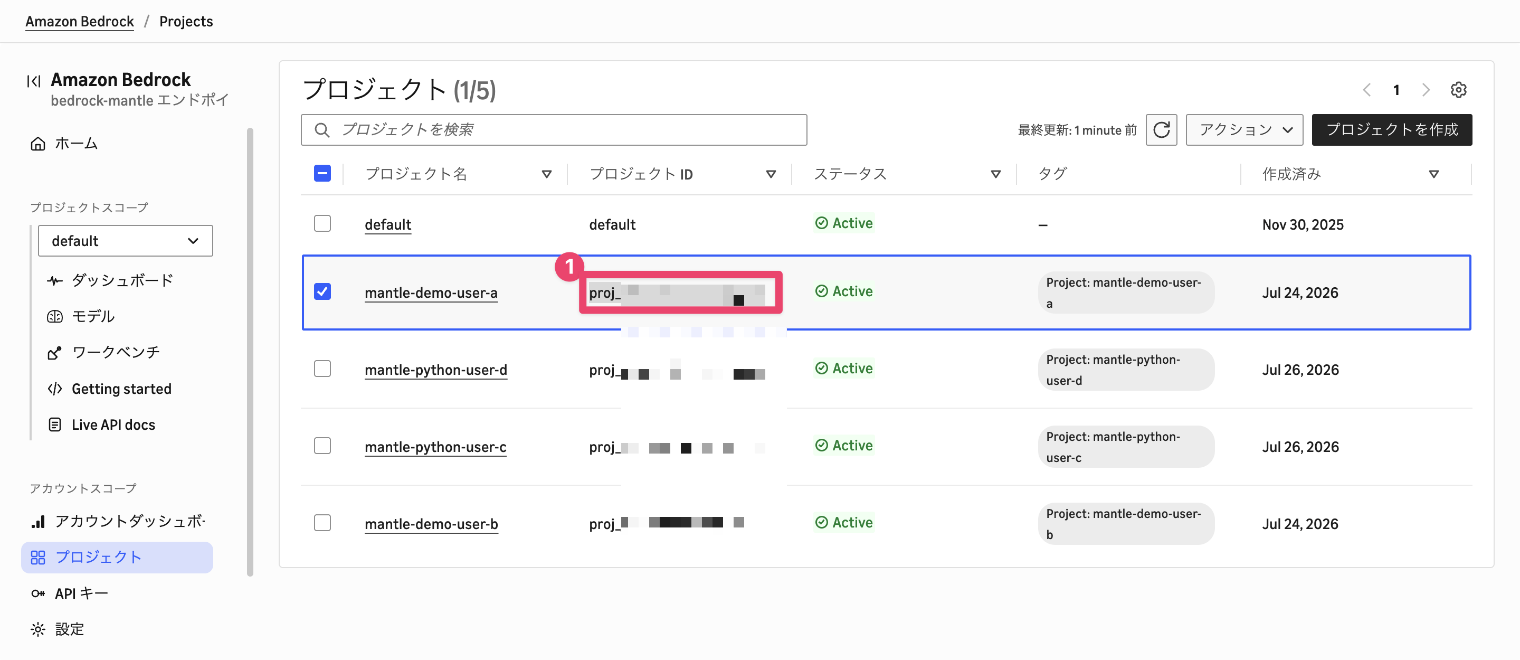Screen dimensions: 1520x660
Task: Collapse the Amazon Bedrock sidebar icon
Action: tap(34, 81)
